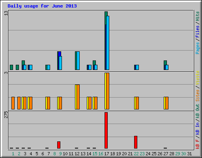Click the "275" bottom chart axis value
The width and height of the screenshot is (202, 158).
[6, 115]
